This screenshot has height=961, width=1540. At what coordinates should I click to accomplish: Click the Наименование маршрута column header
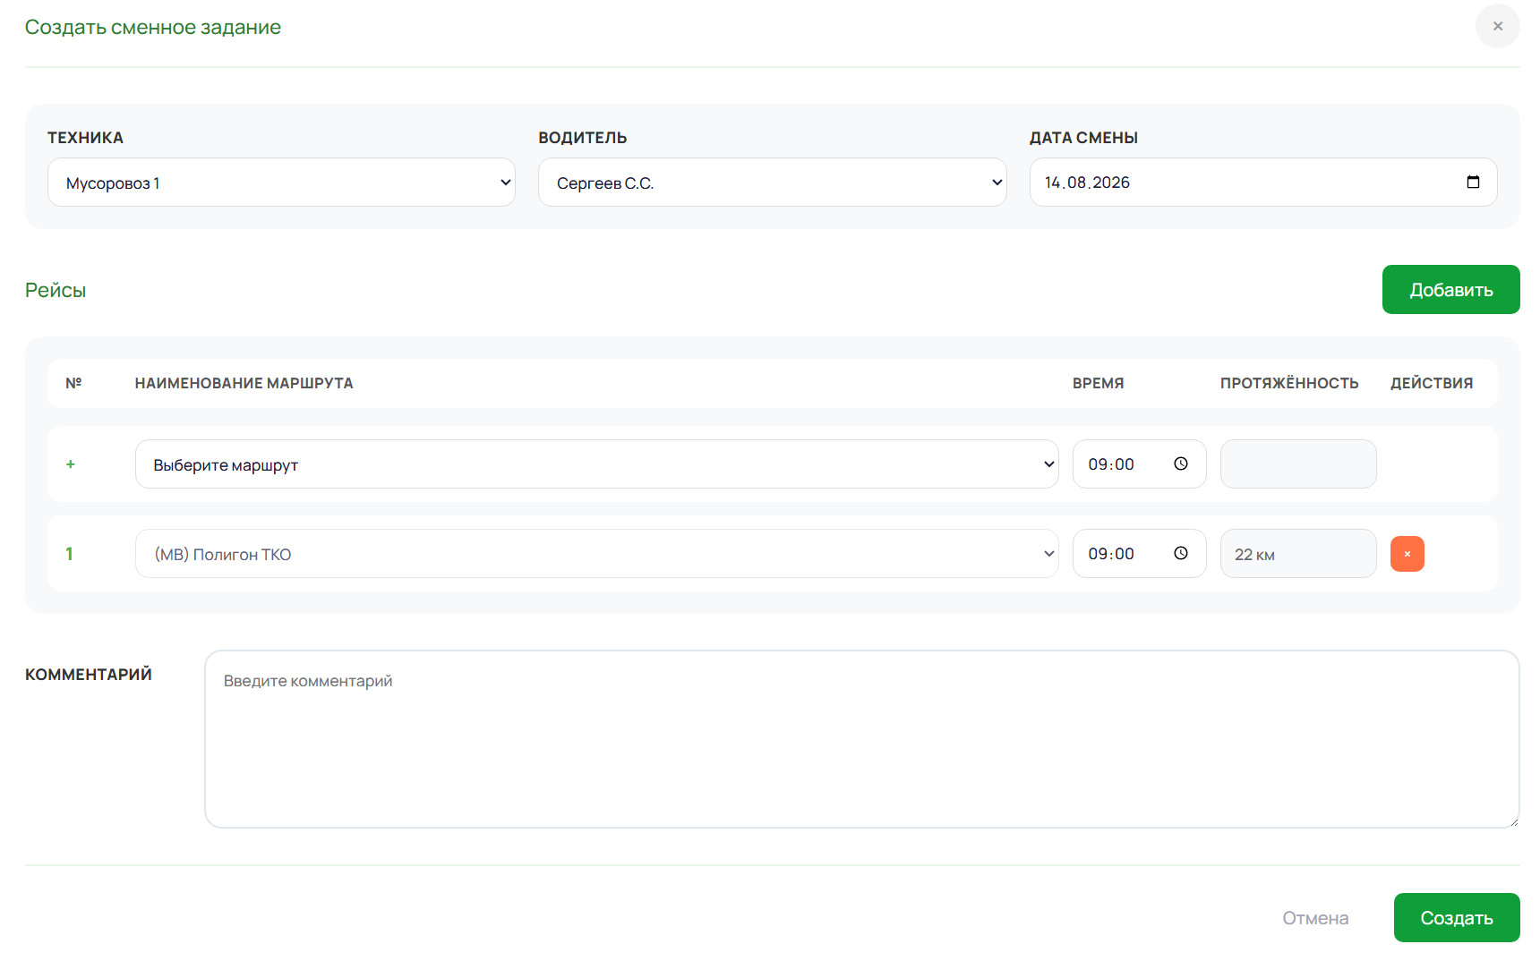(x=244, y=383)
